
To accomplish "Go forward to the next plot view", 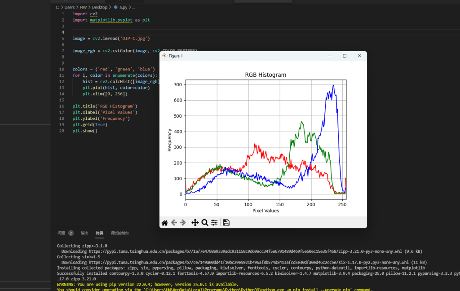I will [183, 223].
